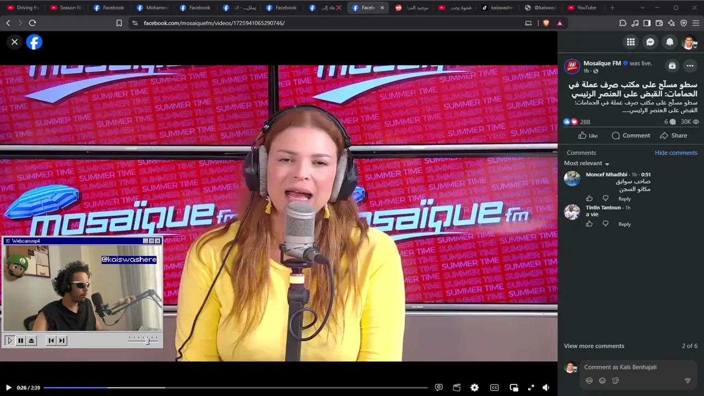The image size is (704, 396).
Task: Skip to next in Webcam.mp4 player
Action: 62,340
